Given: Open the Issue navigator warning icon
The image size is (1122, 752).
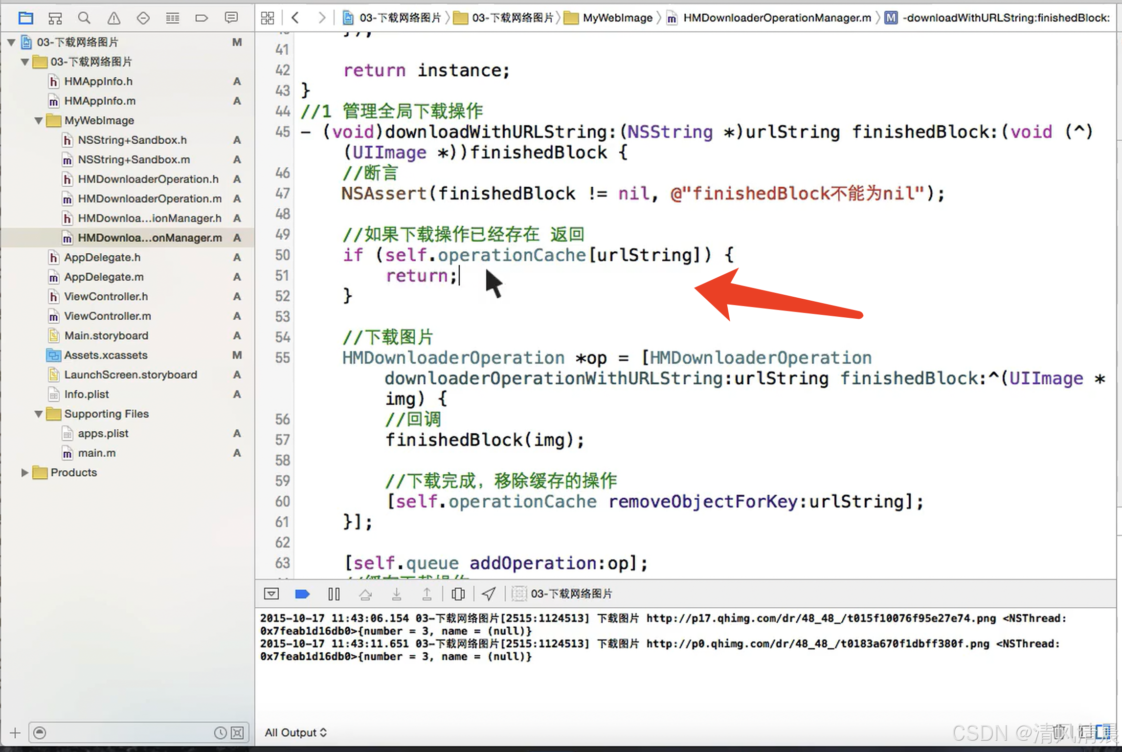Looking at the screenshot, I should (x=113, y=19).
